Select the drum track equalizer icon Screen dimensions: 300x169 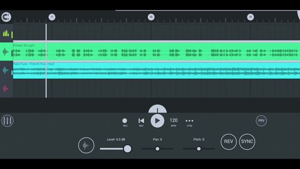click(6, 33)
